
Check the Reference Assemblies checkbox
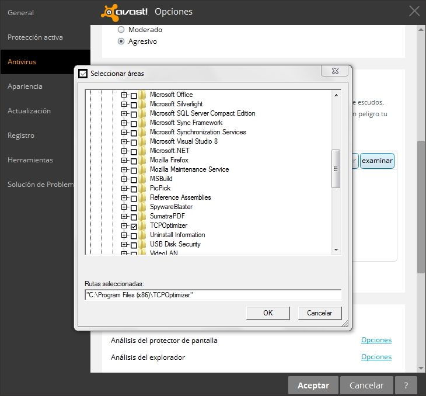[x=134, y=198]
